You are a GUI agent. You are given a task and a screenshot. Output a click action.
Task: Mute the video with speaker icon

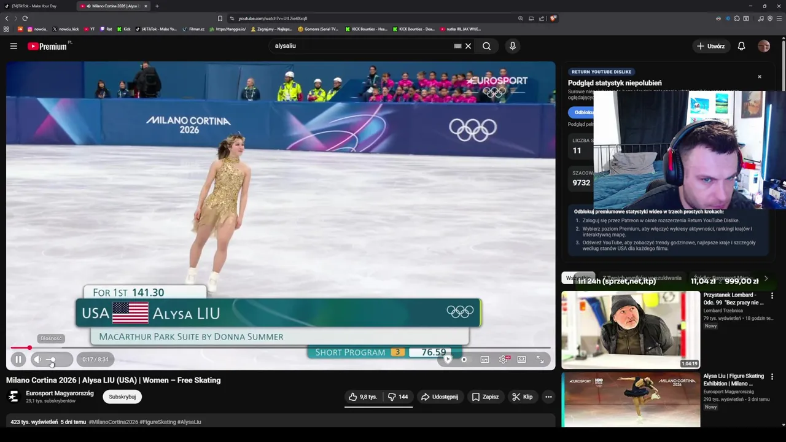pyautogui.click(x=37, y=360)
